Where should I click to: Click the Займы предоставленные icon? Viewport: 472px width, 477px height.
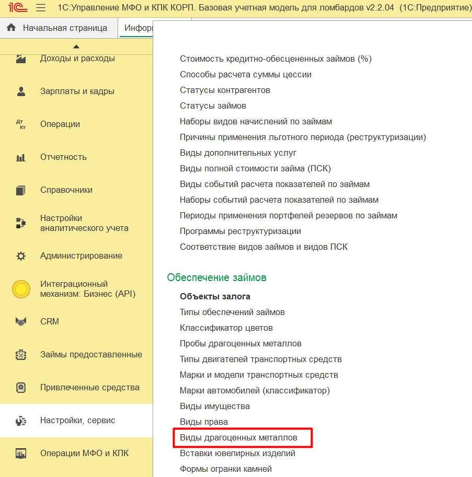click(x=21, y=355)
